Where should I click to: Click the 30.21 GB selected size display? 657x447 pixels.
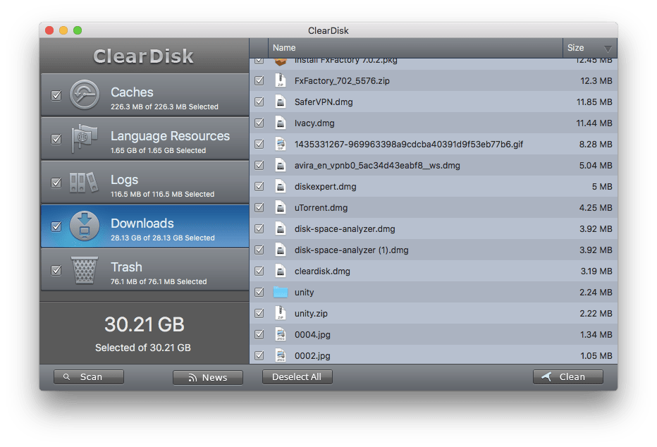[144, 325]
